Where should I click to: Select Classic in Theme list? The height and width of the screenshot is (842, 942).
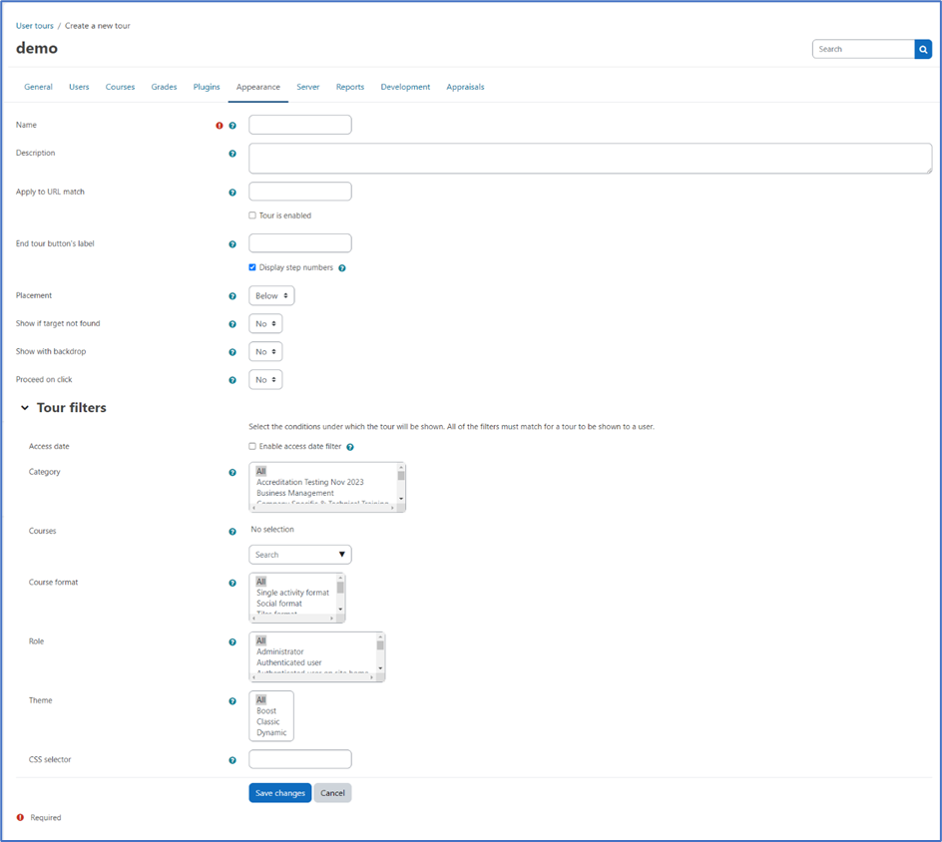(268, 722)
